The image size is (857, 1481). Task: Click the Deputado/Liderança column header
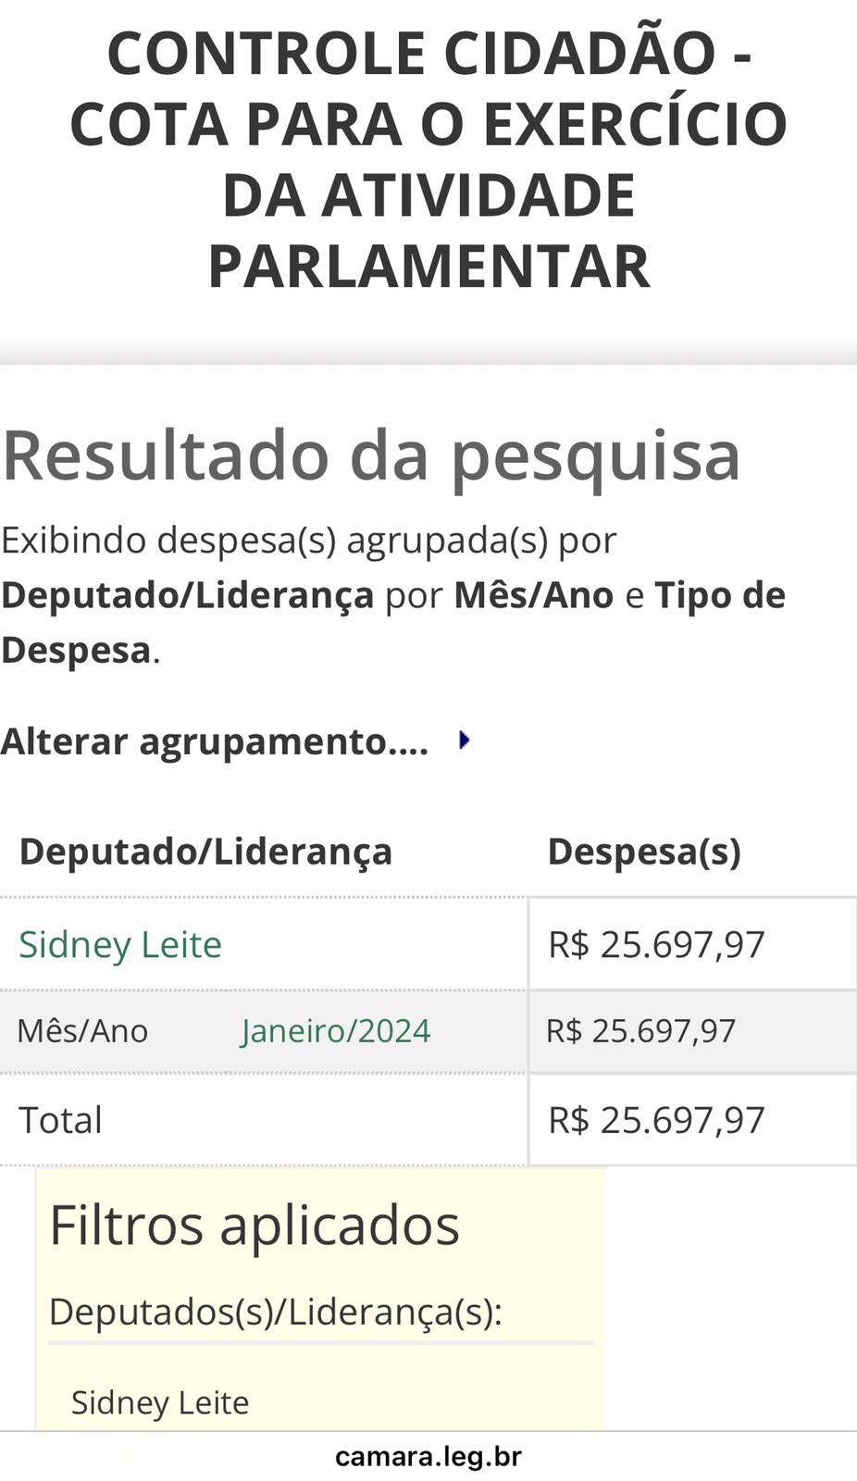205,852
